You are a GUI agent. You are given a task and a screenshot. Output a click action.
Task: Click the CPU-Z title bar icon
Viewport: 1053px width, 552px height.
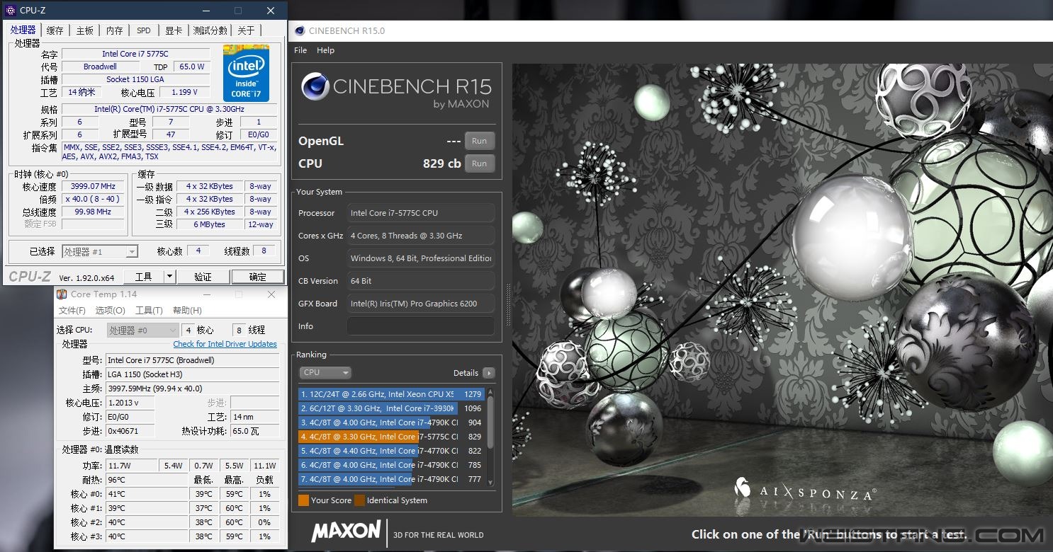click(x=11, y=11)
